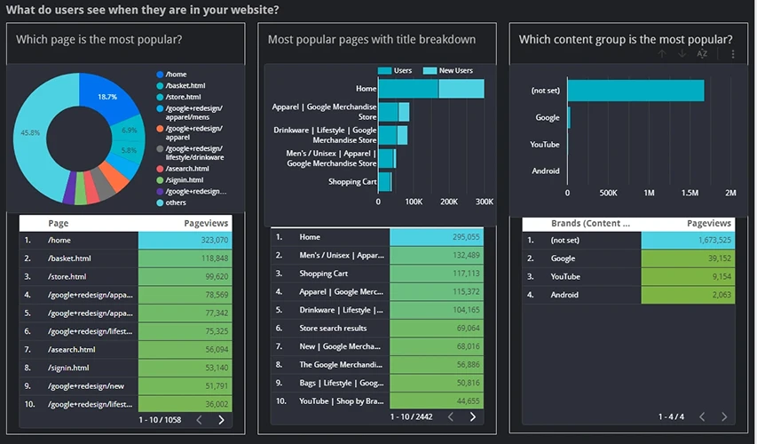Click the 36,002 pageviews cell
This screenshot has height=444, width=757.
click(x=185, y=404)
